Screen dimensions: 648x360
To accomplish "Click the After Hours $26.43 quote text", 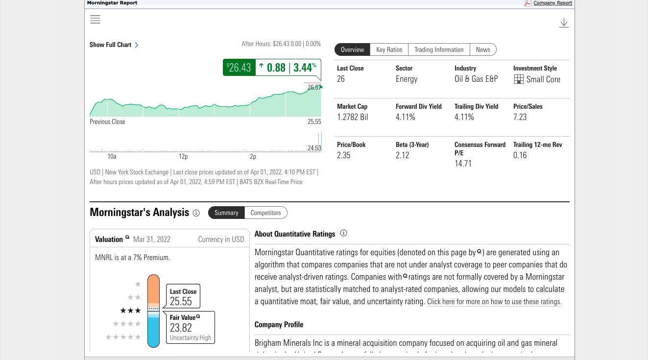I will point(281,44).
